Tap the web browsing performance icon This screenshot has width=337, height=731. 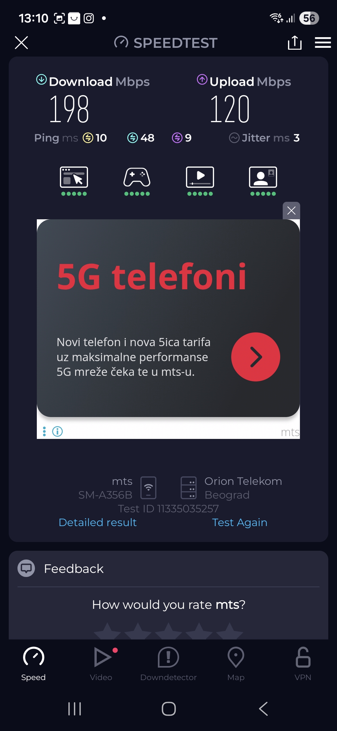click(74, 177)
